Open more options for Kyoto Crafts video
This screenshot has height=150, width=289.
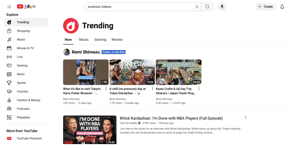pos(199,88)
